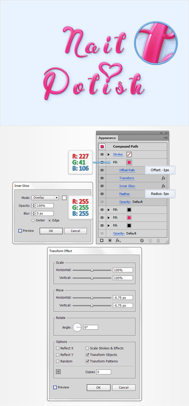Enable Preview in Transform Effect dialog
Viewport: 189px width, 406px height.
pyautogui.click(x=55, y=387)
